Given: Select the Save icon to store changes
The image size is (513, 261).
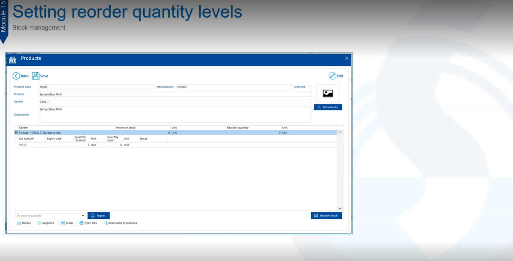Looking at the screenshot, I should pyautogui.click(x=35, y=76).
